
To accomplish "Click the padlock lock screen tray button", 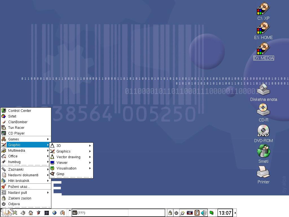I will (x=170, y=213).
